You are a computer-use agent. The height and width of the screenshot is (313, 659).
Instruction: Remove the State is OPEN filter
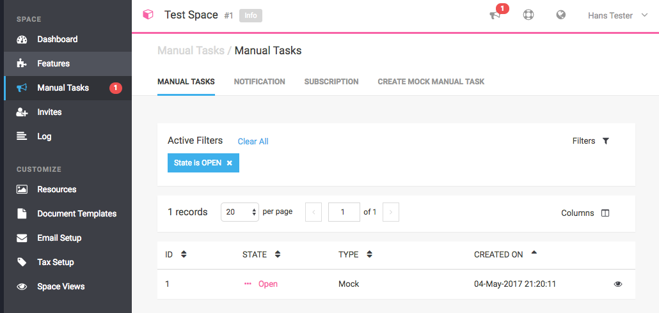[x=229, y=163]
